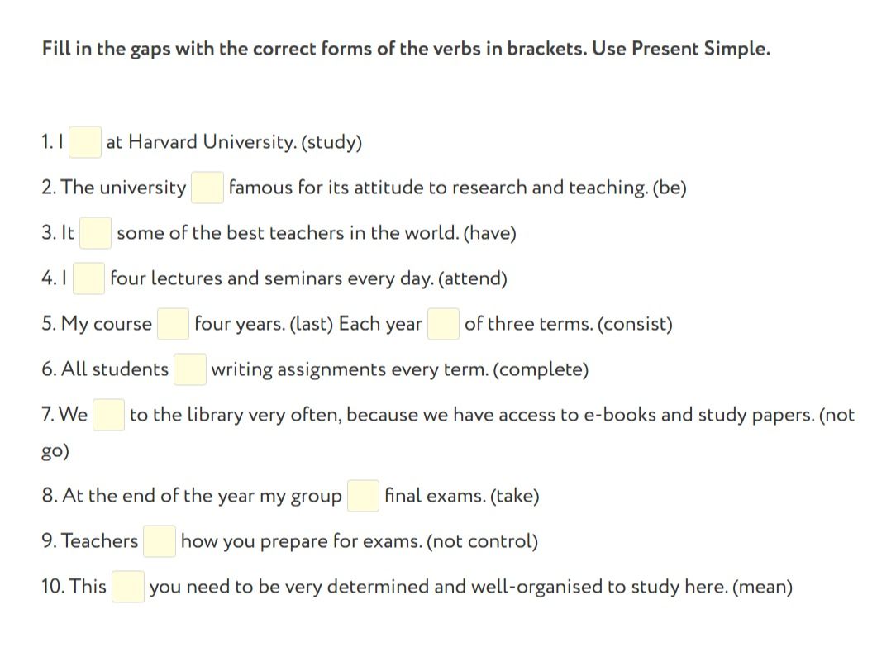Click the '(attend)' verb hint
Screen dimensions: 896x652
pos(473,278)
